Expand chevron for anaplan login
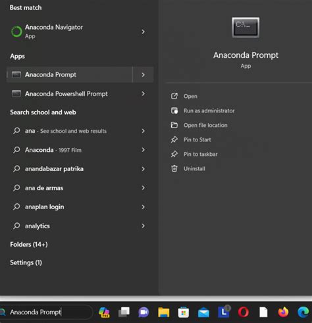This screenshot has height=323, width=312. tap(143, 207)
